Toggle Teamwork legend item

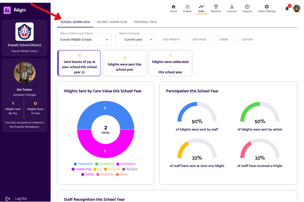tap(84, 164)
